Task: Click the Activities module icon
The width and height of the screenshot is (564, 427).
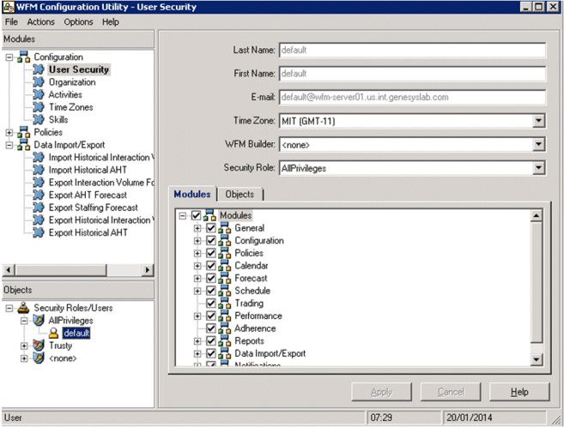Action: [39, 95]
